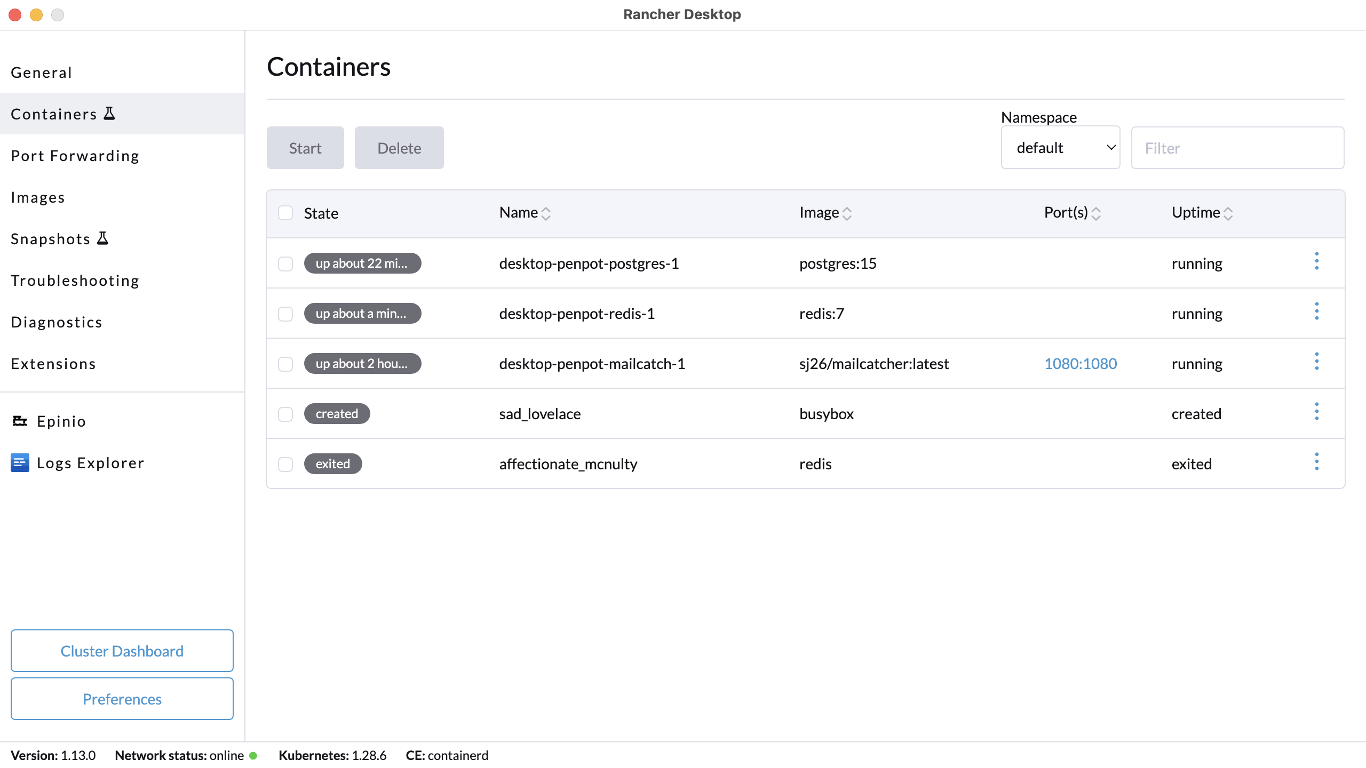Sort the table by Name
The height and width of the screenshot is (768, 1366).
click(x=525, y=213)
